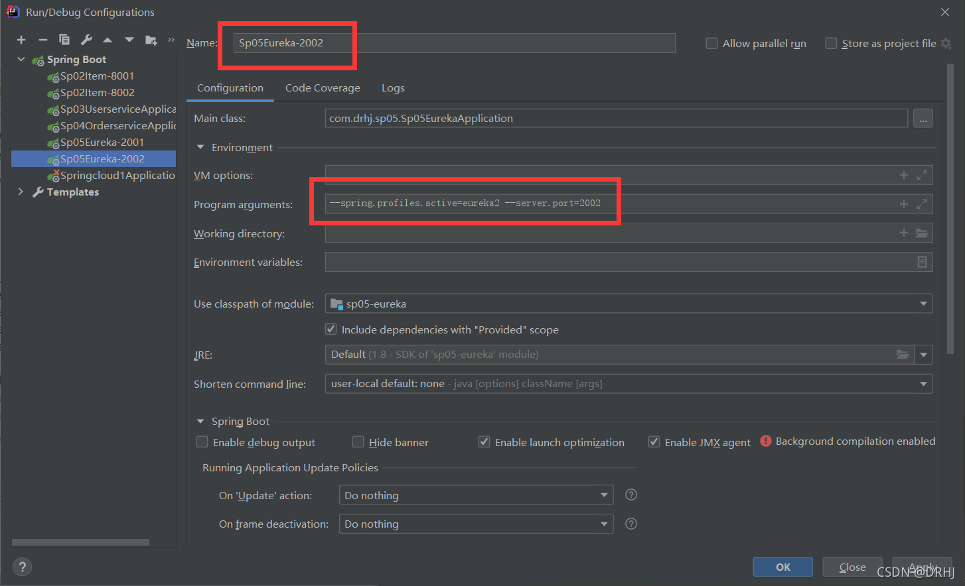The width and height of the screenshot is (965, 586).
Task: Browse working directory folder icon
Action: [x=922, y=233]
